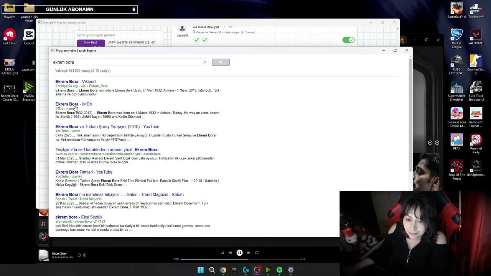This screenshot has width=491, height=276.
Task: Click the magnifier search button next to query
Action: [221, 62]
